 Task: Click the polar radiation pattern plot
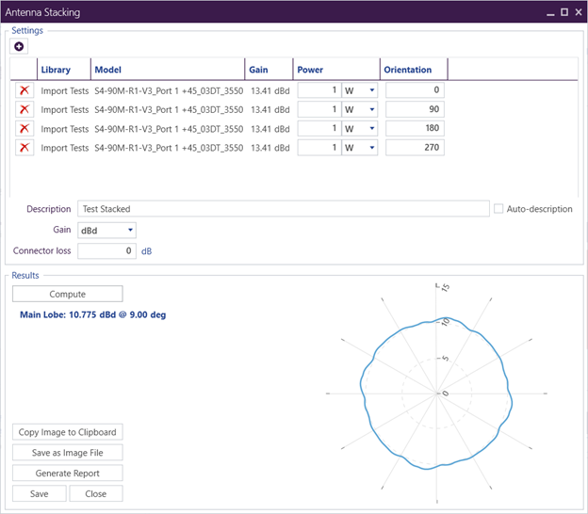(437, 394)
